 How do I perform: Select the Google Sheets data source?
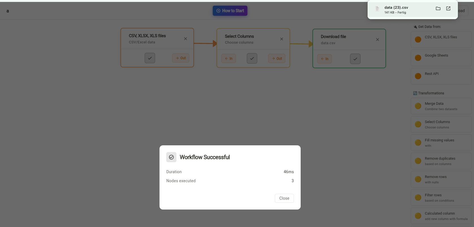pyautogui.click(x=441, y=57)
